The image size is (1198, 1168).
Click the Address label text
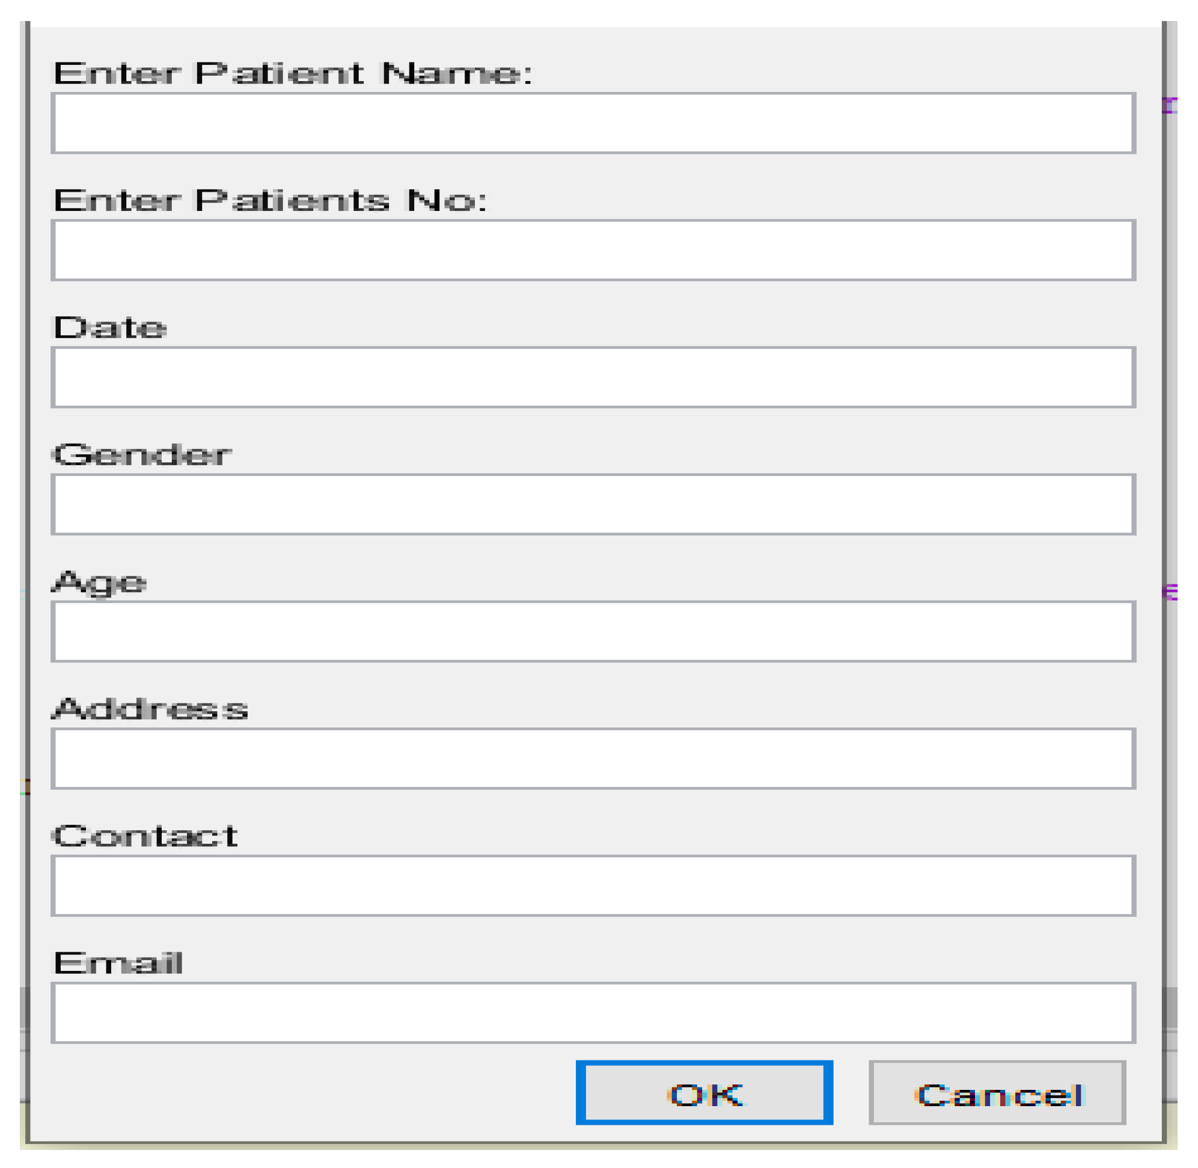150,709
